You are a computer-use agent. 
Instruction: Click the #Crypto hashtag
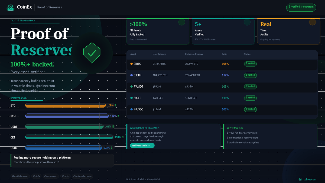coord(65,176)
